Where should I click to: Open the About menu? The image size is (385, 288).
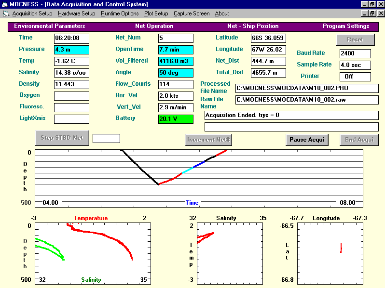click(222, 13)
